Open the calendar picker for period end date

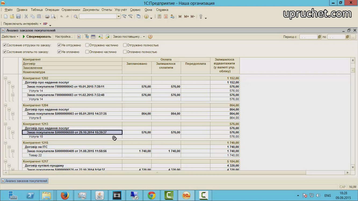347,37
